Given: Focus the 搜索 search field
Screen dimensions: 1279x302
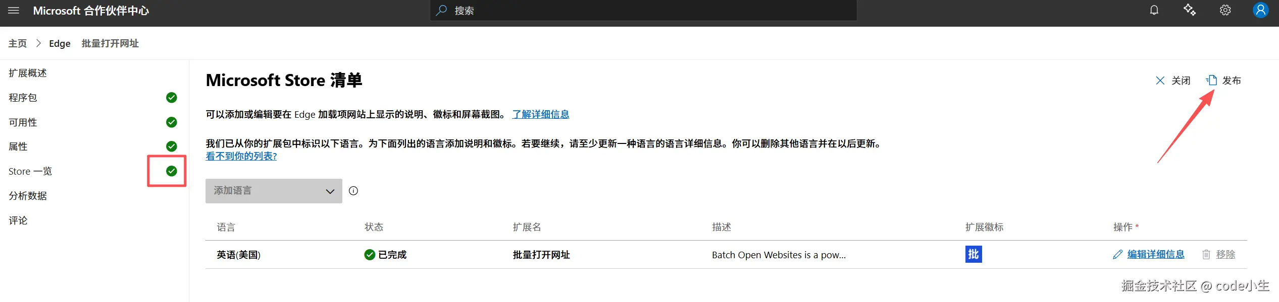Looking at the screenshot, I should click(x=643, y=11).
